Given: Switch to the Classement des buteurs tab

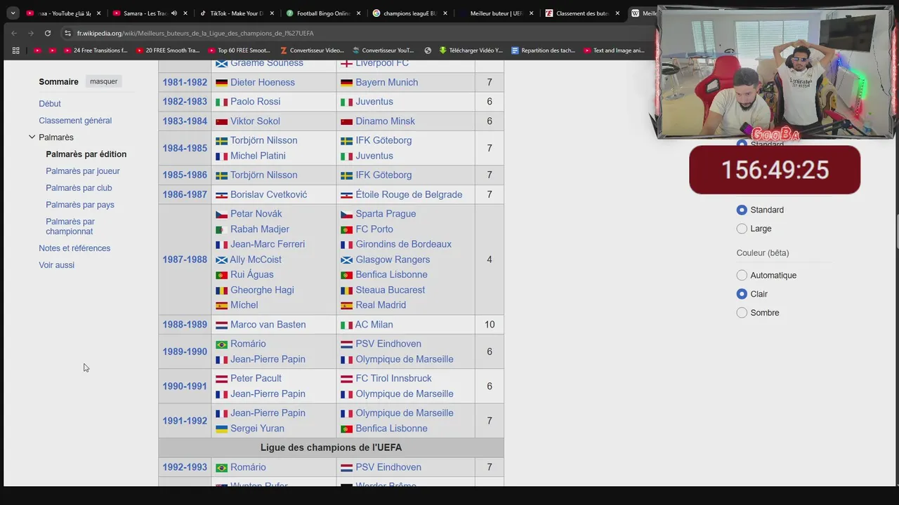Looking at the screenshot, I should click(583, 13).
